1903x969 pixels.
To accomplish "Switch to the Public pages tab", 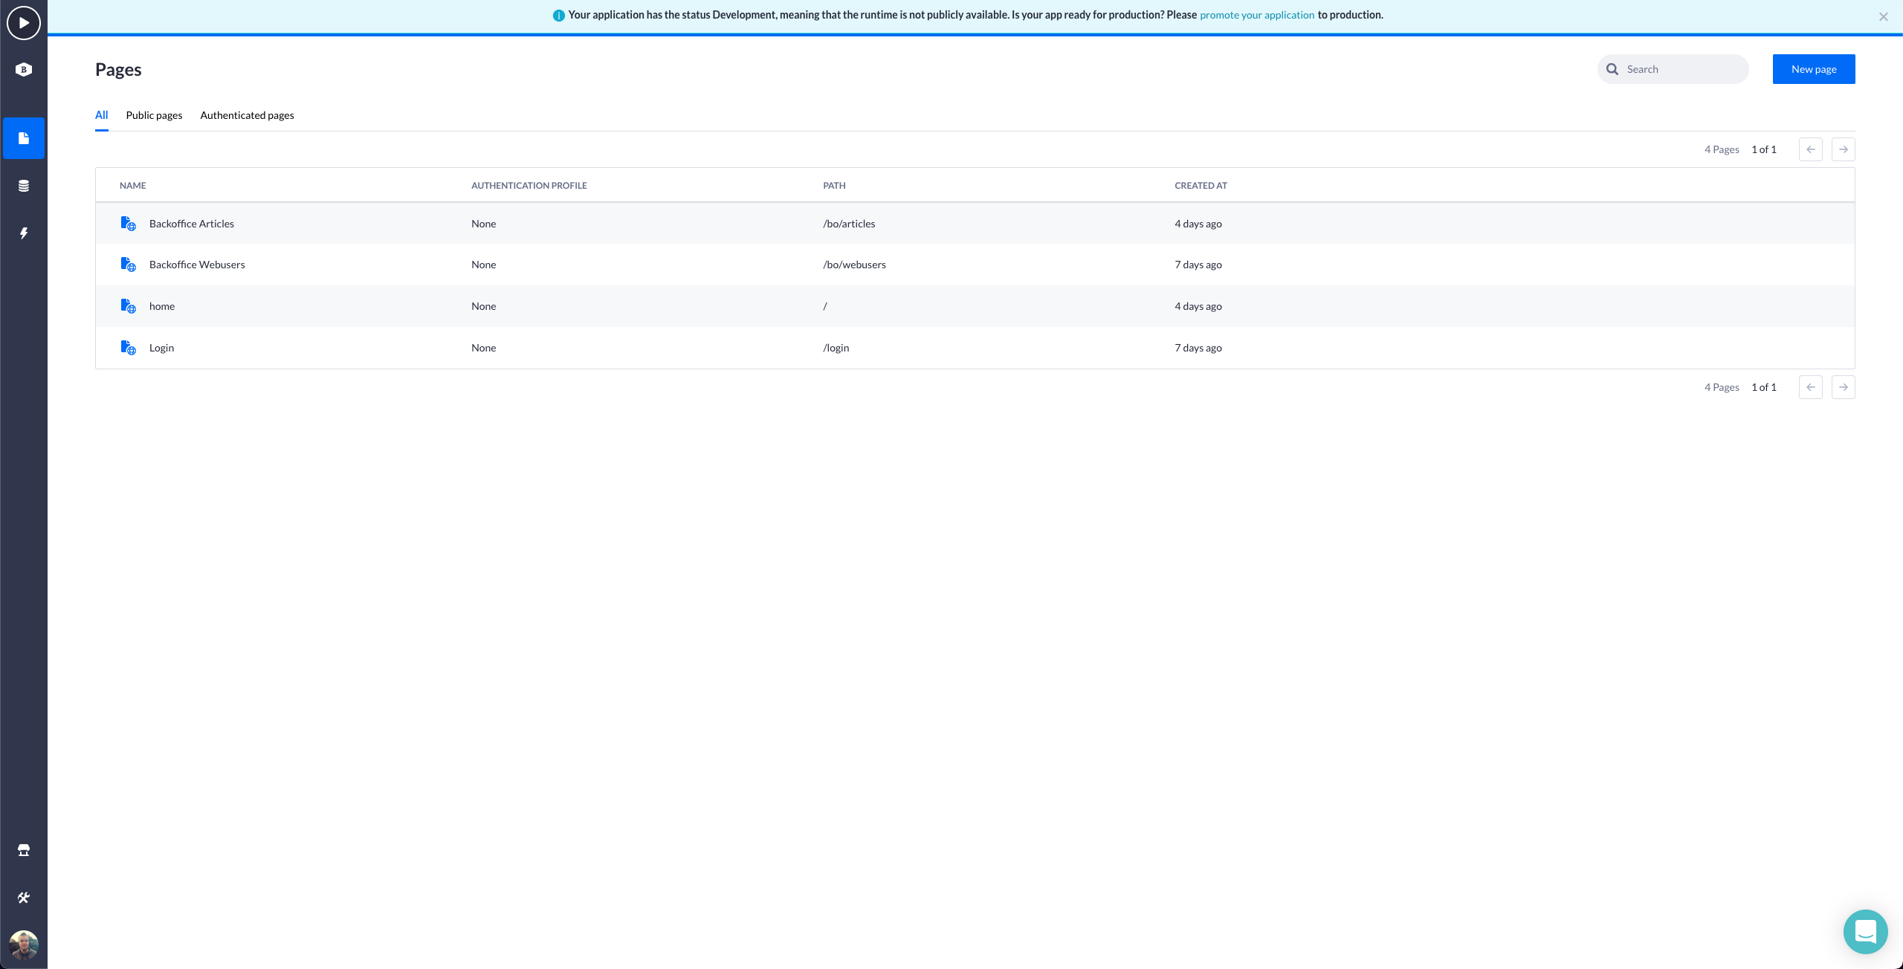I will (x=154, y=115).
